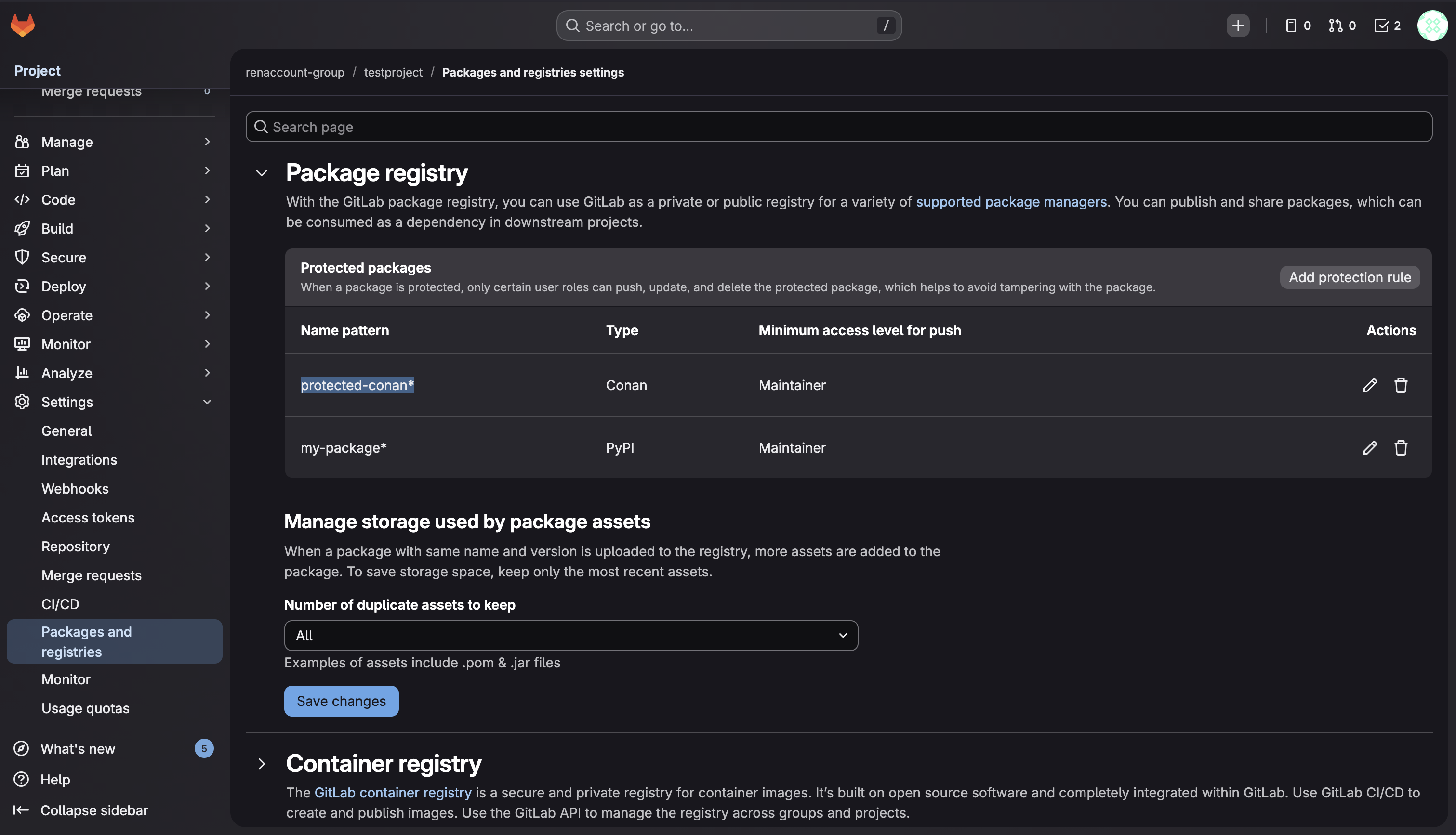Delete the protected-conan* protection rule
Screen dimensions: 1456x835
(1401, 385)
